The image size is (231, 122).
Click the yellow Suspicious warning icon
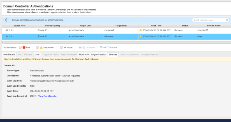tap(41, 47)
